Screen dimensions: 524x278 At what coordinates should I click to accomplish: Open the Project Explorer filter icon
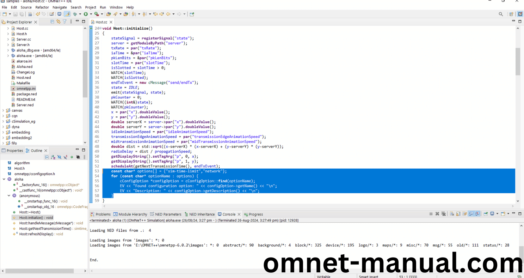pyautogui.click(x=64, y=22)
